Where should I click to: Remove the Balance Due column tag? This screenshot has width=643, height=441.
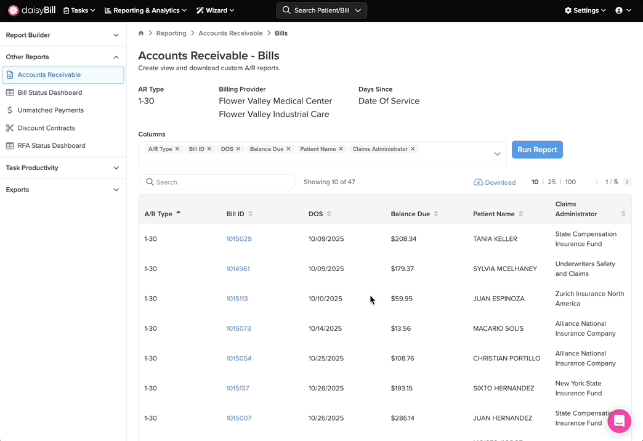pos(288,149)
